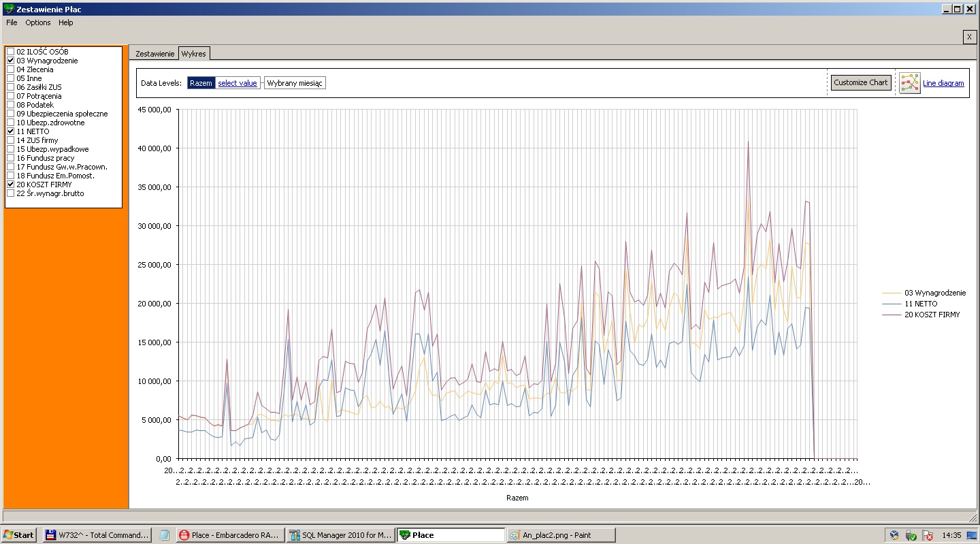980x544 pixels.
Task: Click the Płace taskbar button
Action: pyautogui.click(x=451, y=535)
